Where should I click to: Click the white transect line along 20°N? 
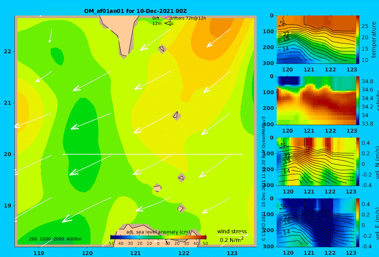(152, 154)
